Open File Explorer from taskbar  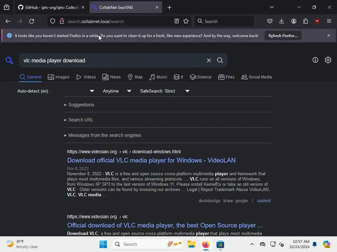191,244
